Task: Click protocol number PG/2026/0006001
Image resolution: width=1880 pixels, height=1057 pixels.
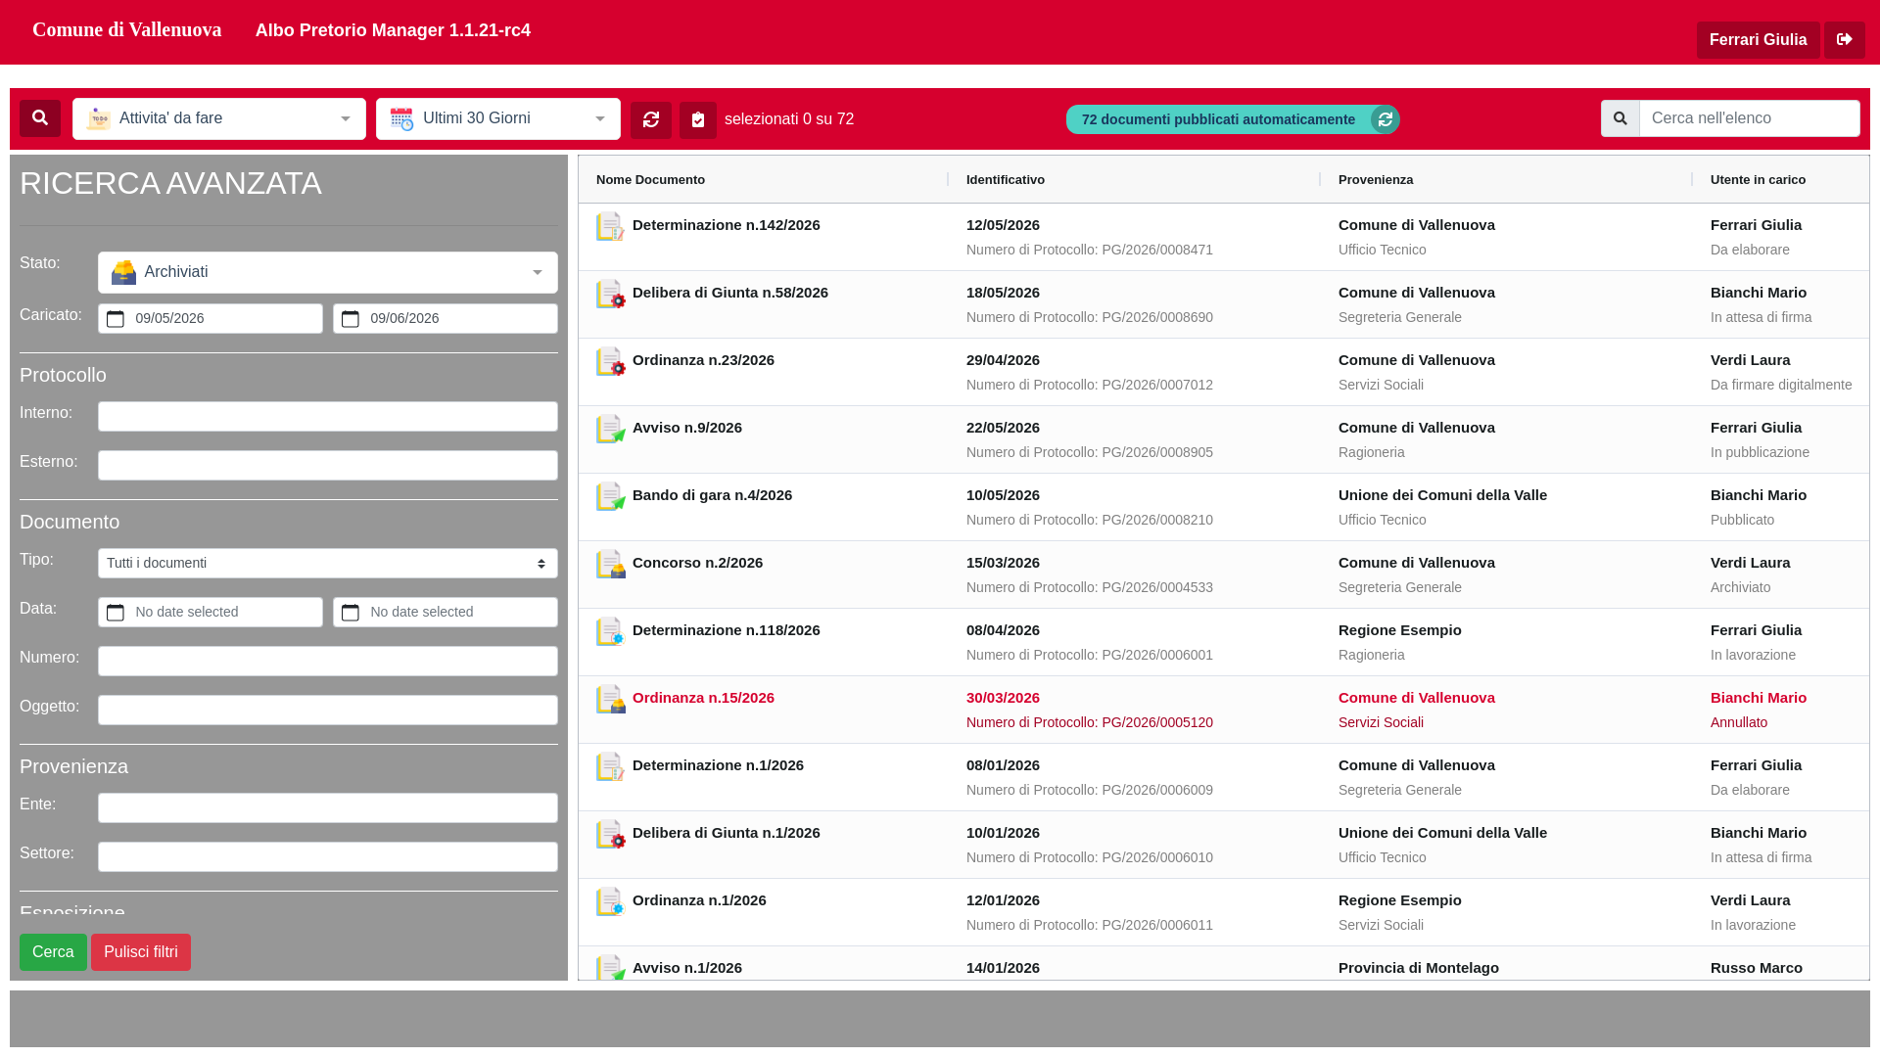Action: click(x=1157, y=655)
